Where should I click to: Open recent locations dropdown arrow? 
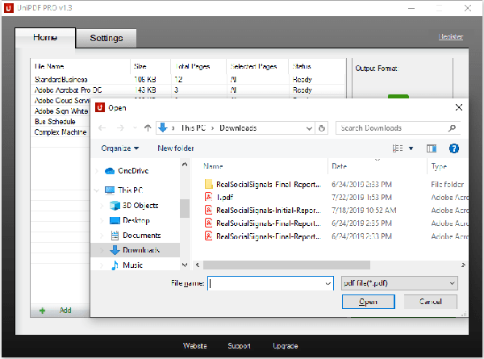coord(135,127)
